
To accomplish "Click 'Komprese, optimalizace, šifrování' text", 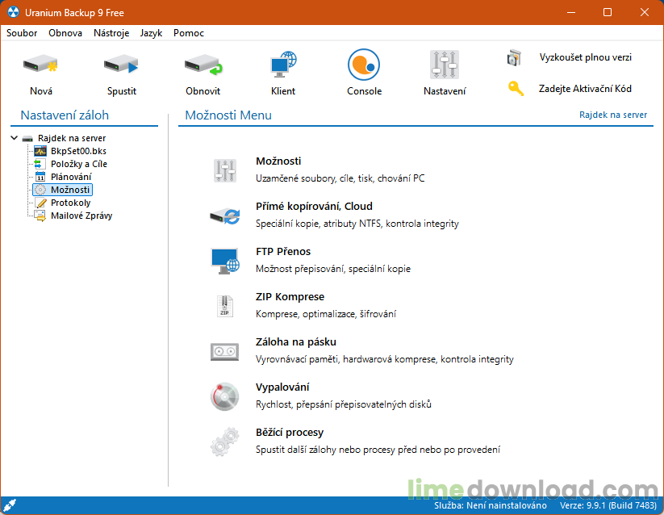I will click(x=326, y=314).
